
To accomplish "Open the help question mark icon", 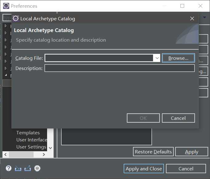I will coord(9,169).
